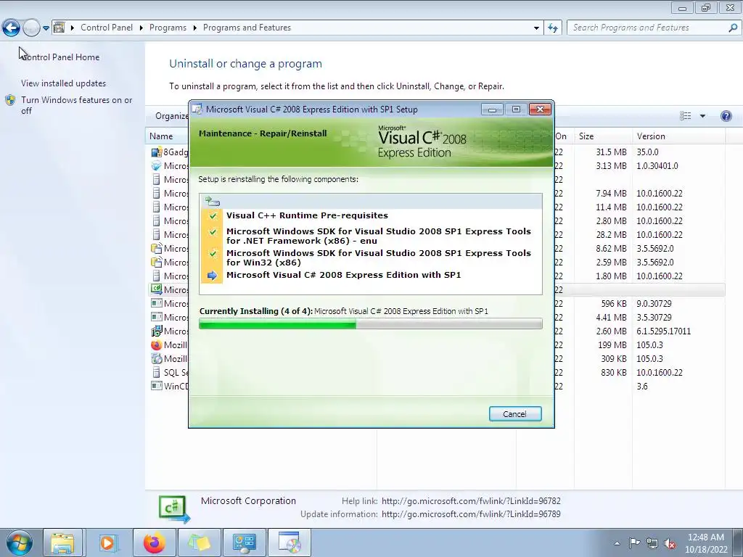Click the shield icon beside Windows features
Viewport: 743px width, 557px height.
coord(10,100)
